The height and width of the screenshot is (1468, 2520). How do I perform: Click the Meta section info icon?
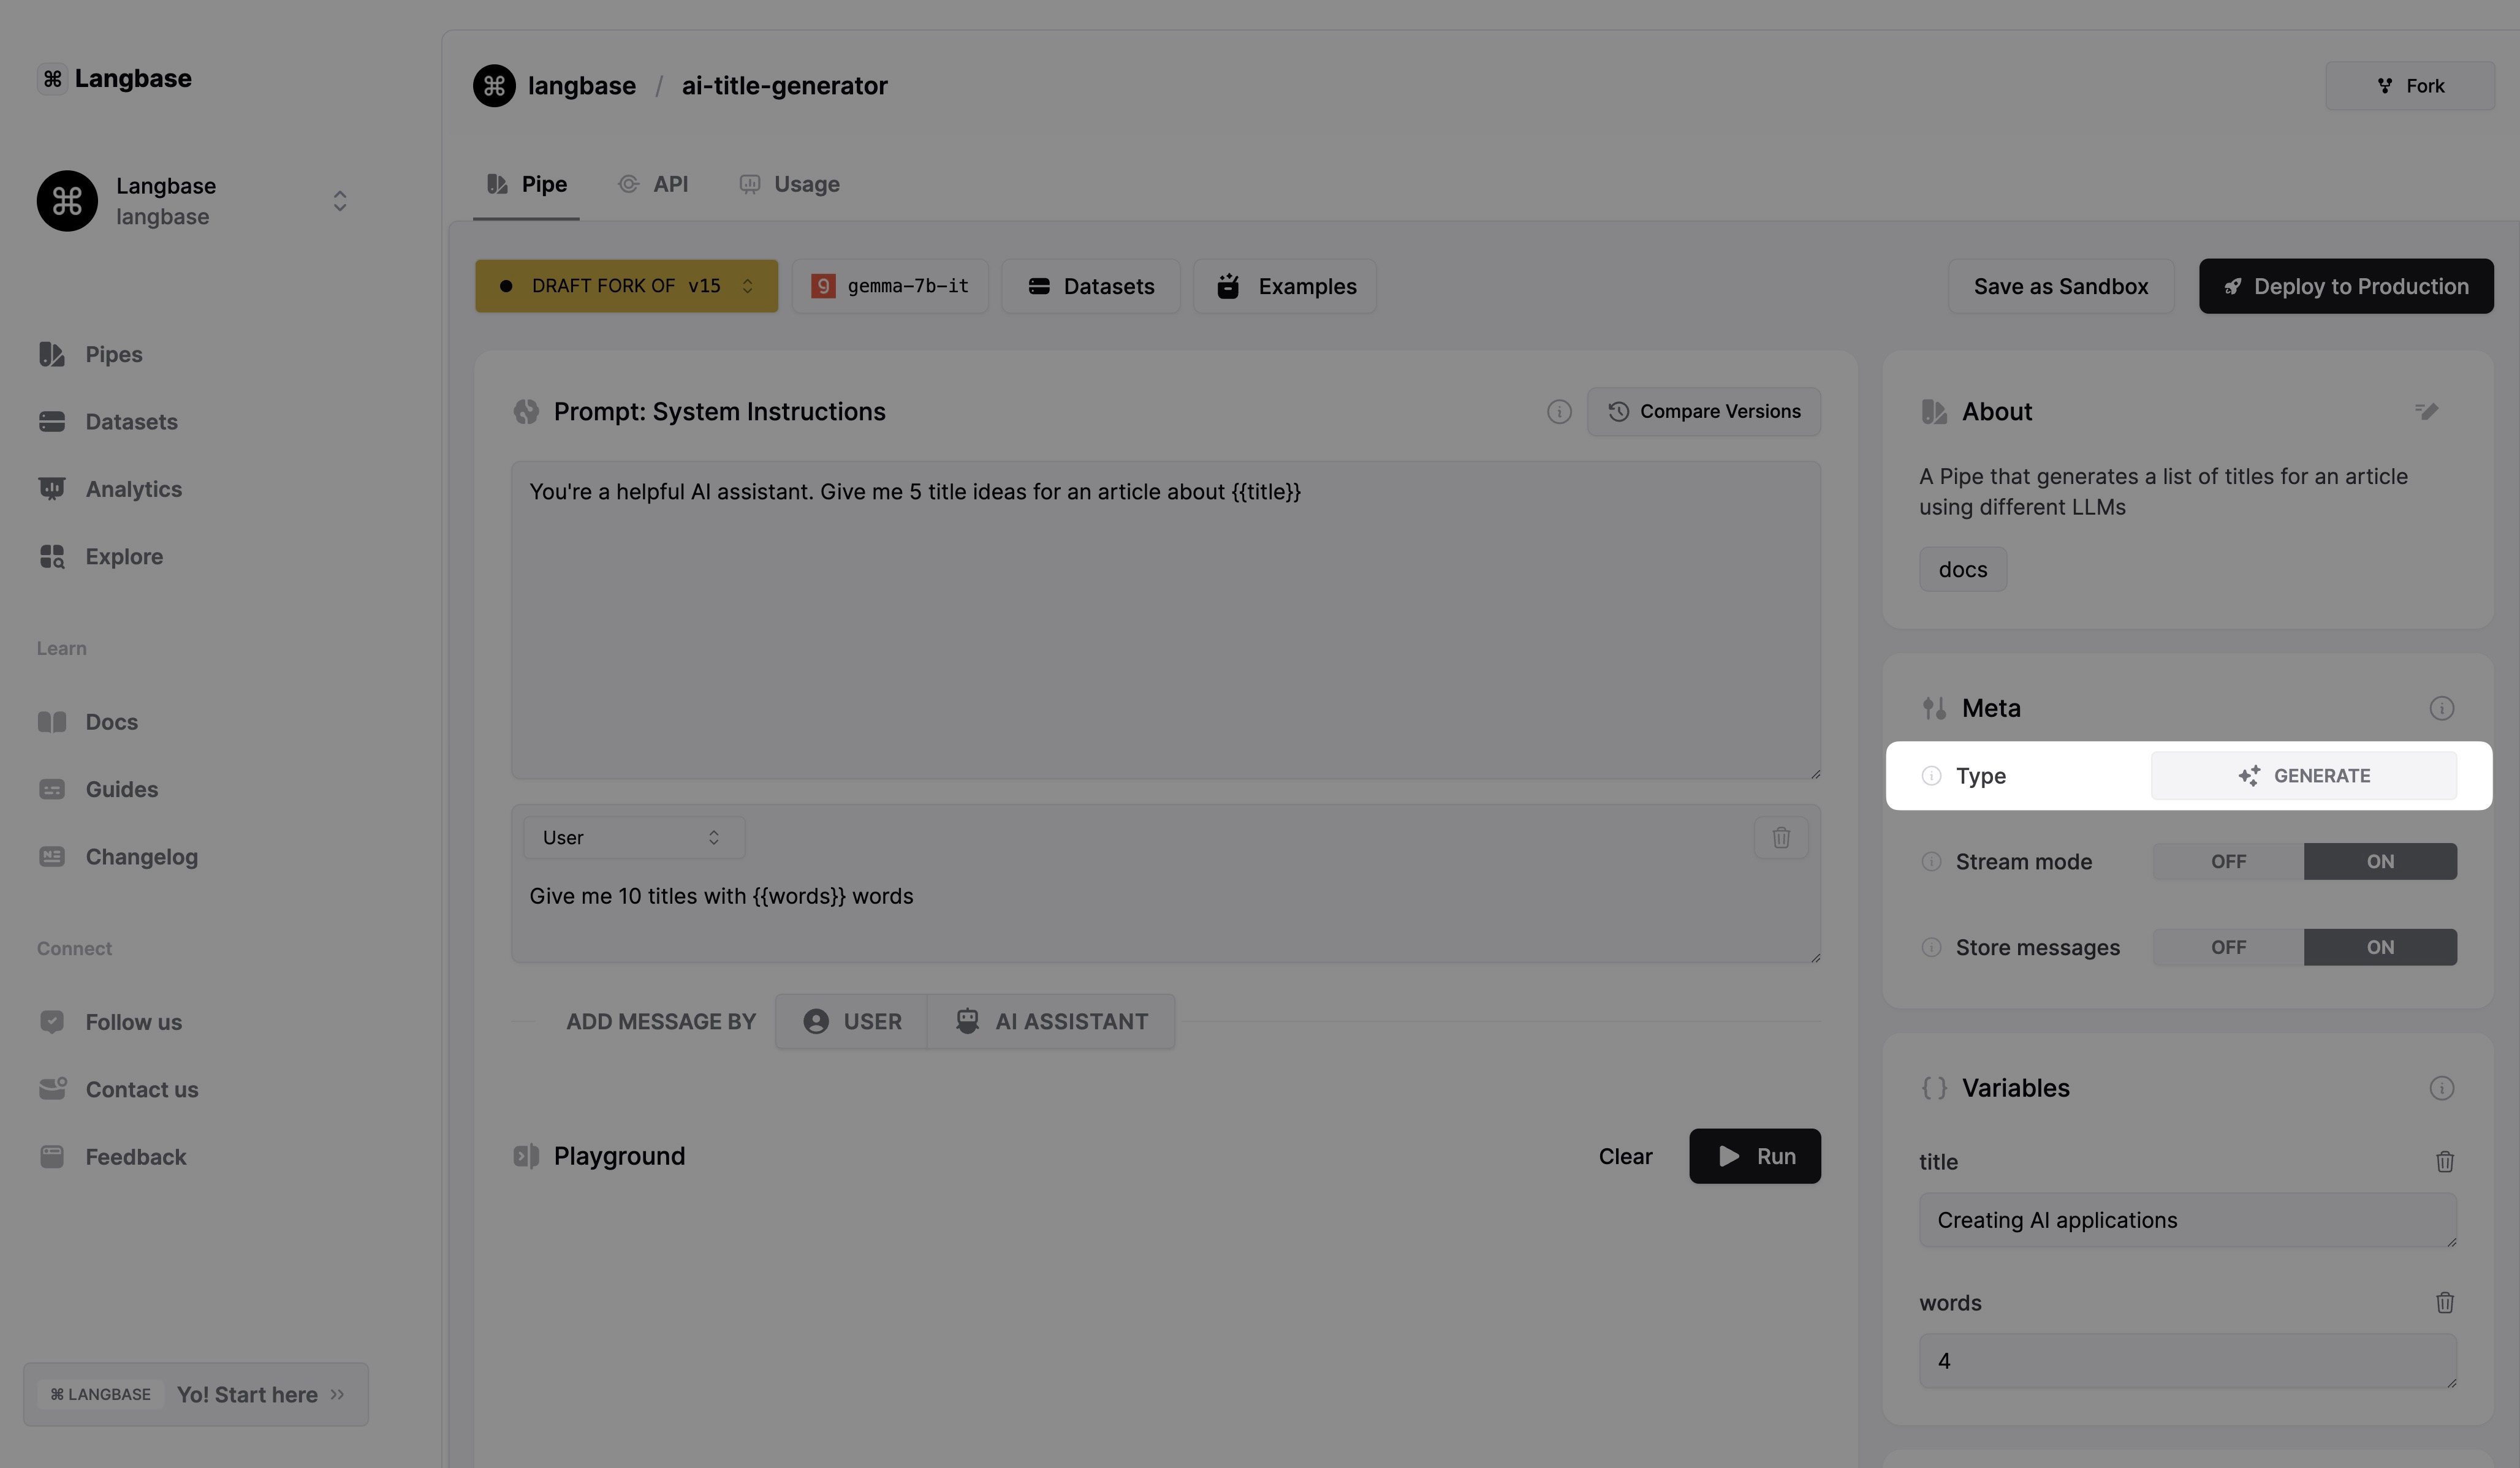tap(2441, 708)
